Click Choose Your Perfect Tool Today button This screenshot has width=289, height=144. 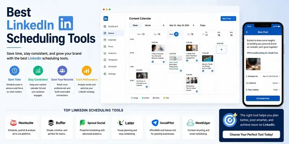pyautogui.click(x=251, y=134)
